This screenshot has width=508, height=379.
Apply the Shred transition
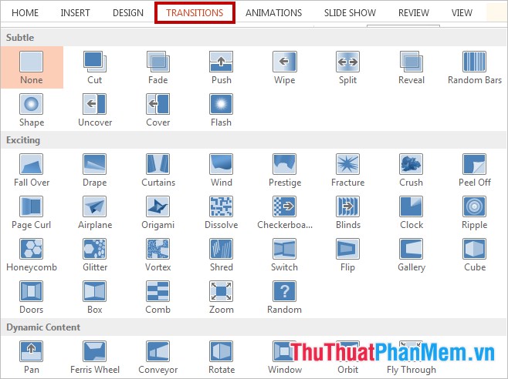click(222, 255)
